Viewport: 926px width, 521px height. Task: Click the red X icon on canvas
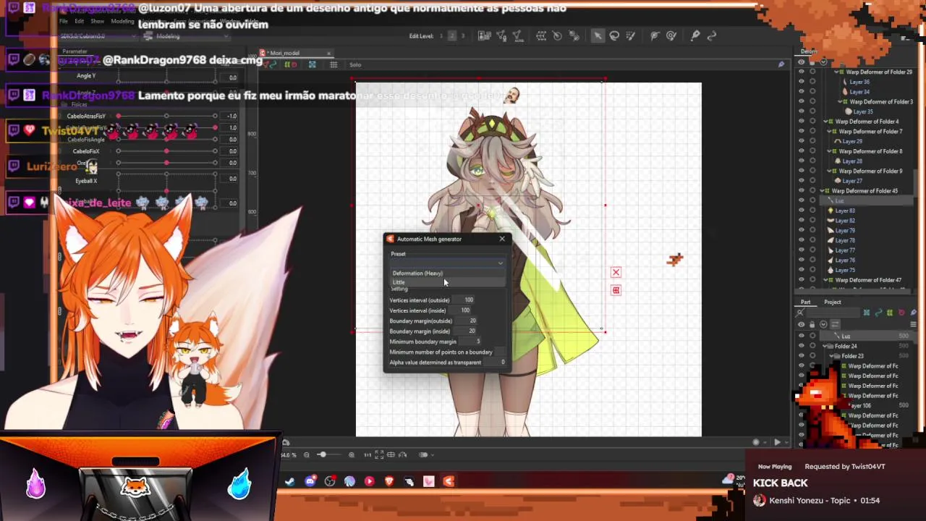(x=616, y=272)
